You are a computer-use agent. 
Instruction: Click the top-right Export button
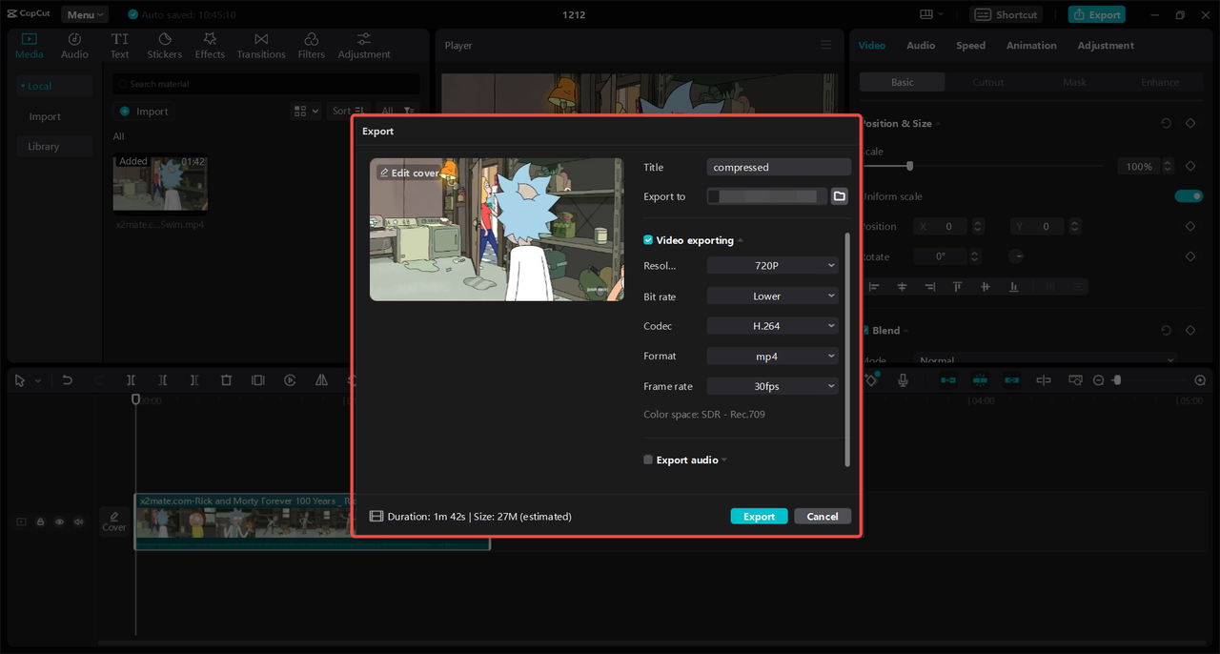point(1096,14)
